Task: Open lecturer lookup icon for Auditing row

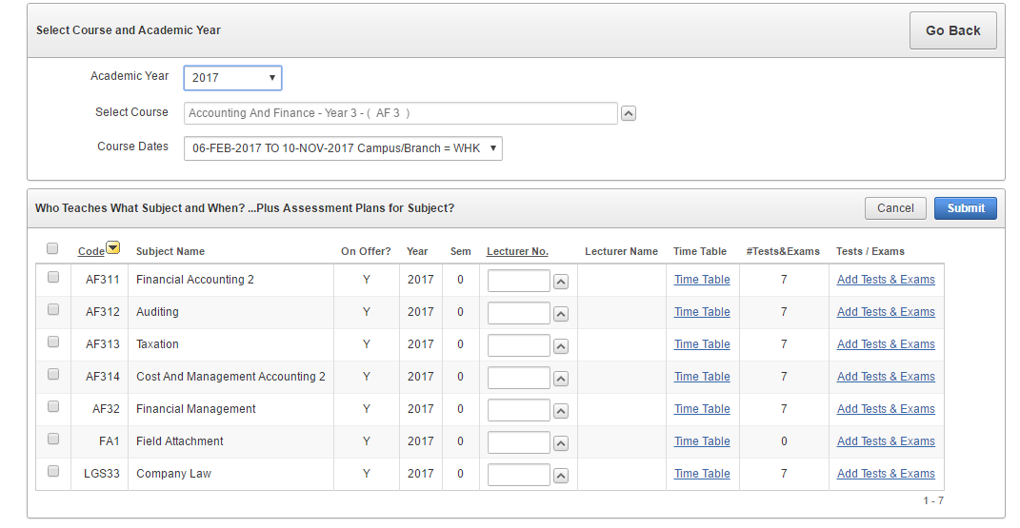Action: coord(561,314)
